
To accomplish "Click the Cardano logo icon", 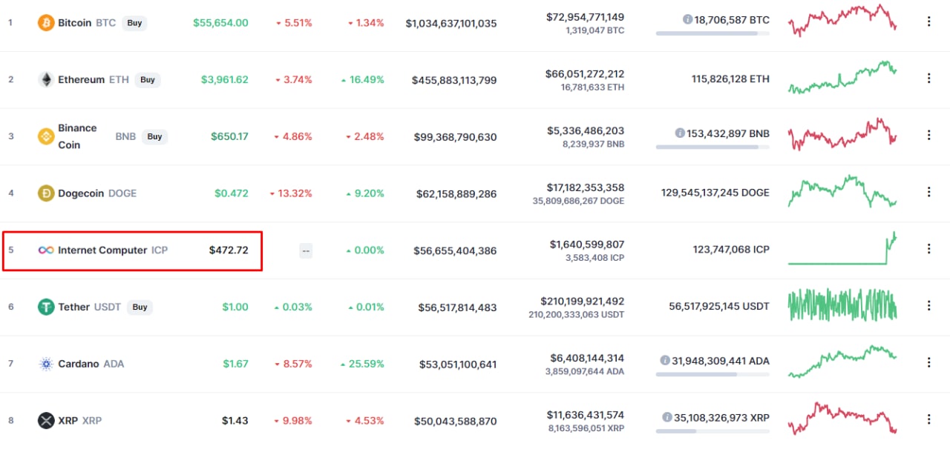I will (46, 364).
